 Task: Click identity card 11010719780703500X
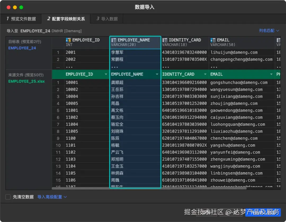pos(184,59)
